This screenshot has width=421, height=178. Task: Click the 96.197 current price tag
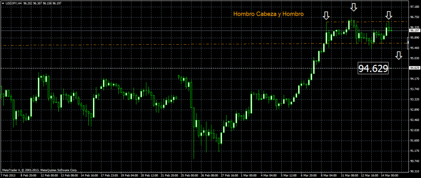(x=414, y=30)
